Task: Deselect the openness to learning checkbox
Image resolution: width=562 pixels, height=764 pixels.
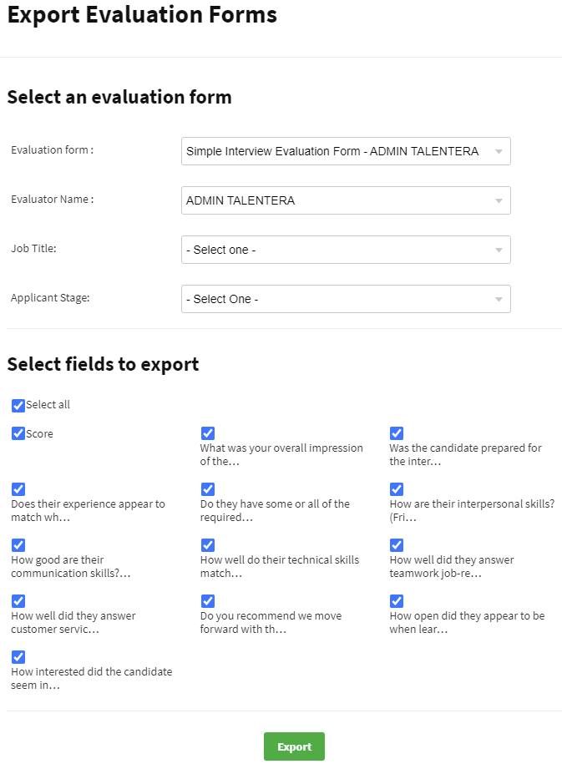Action: coord(397,601)
